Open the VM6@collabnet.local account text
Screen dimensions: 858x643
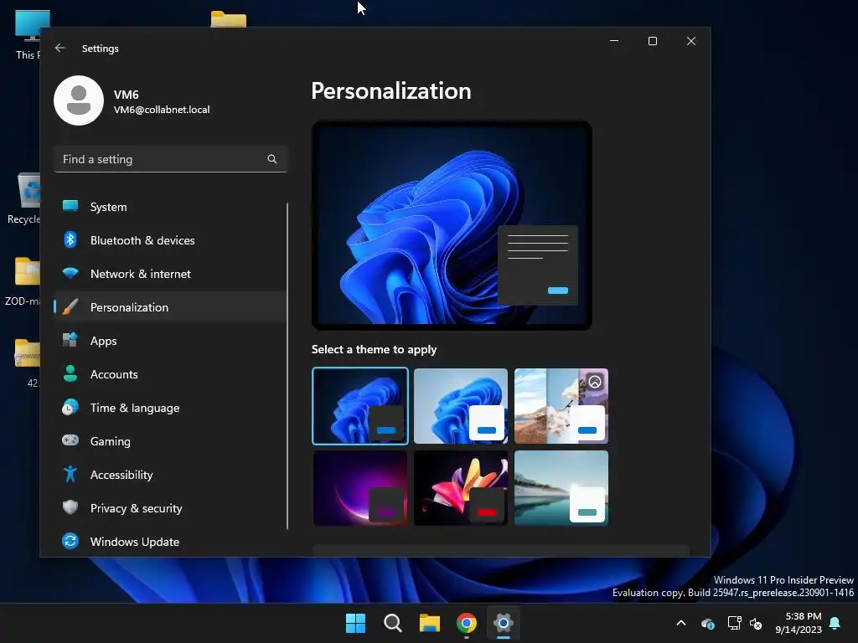point(162,110)
